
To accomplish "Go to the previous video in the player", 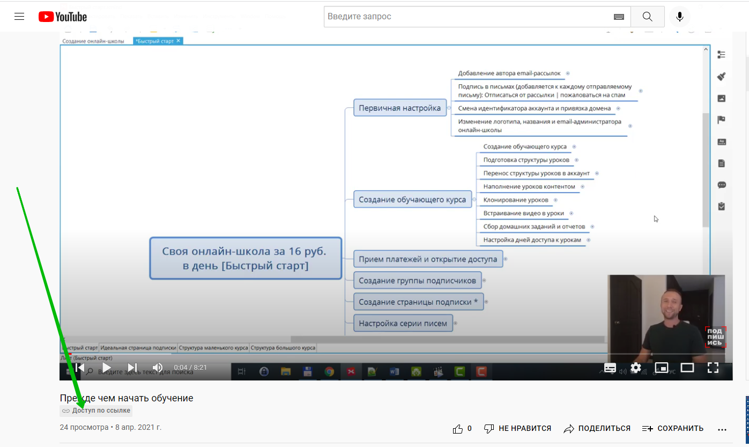I will tap(80, 368).
